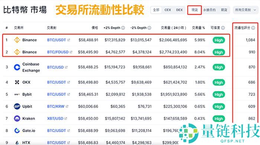
Task: Click the Kraken logo icon
Action: coord(17,119)
